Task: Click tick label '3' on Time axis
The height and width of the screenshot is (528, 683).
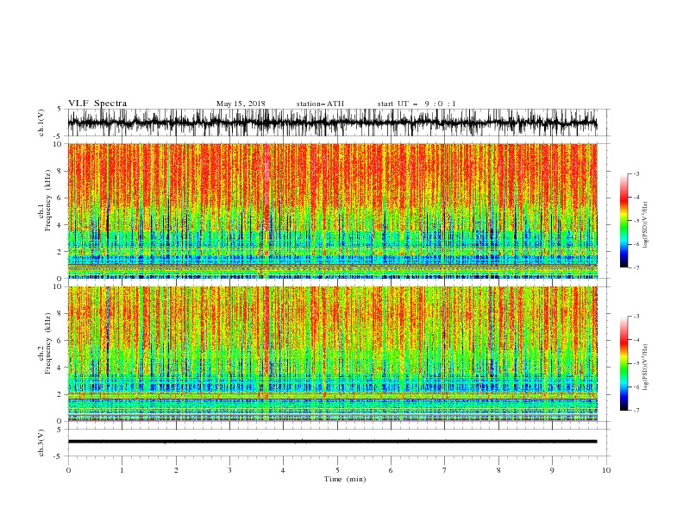Action: (x=229, y=470)
